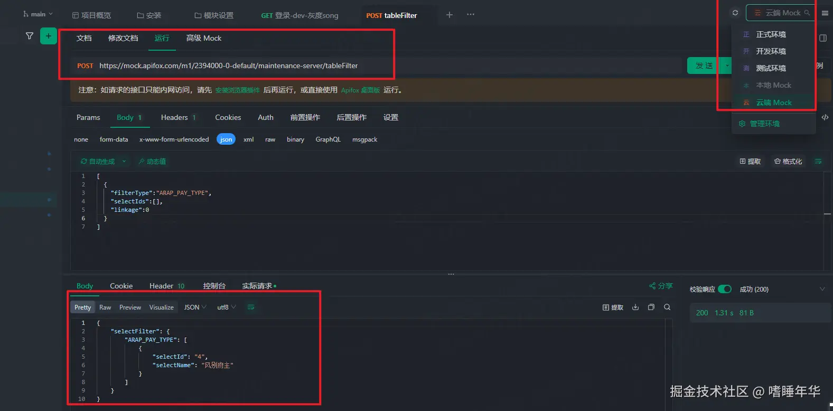This screenshot has width=833, height=411.
Task: Open the environment selector 云端 Mock
Action: click(x=780, y=13)
